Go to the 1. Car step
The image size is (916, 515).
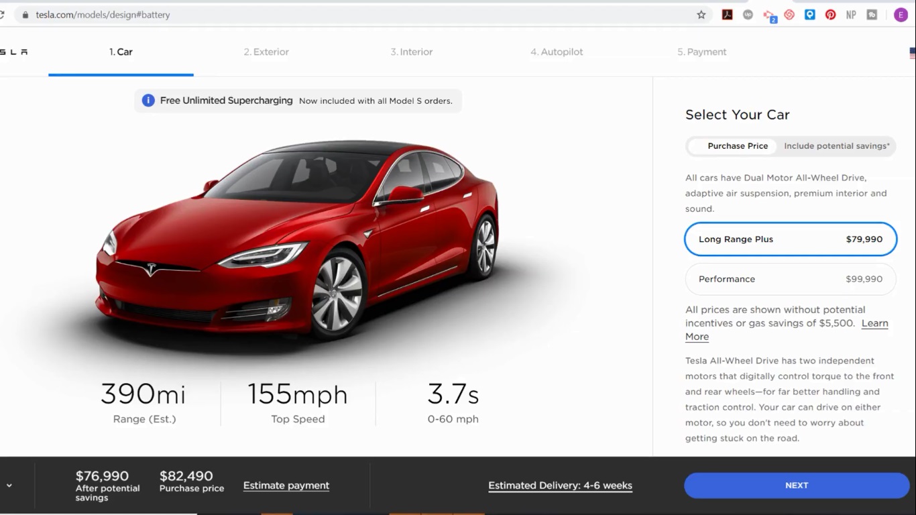121,52
